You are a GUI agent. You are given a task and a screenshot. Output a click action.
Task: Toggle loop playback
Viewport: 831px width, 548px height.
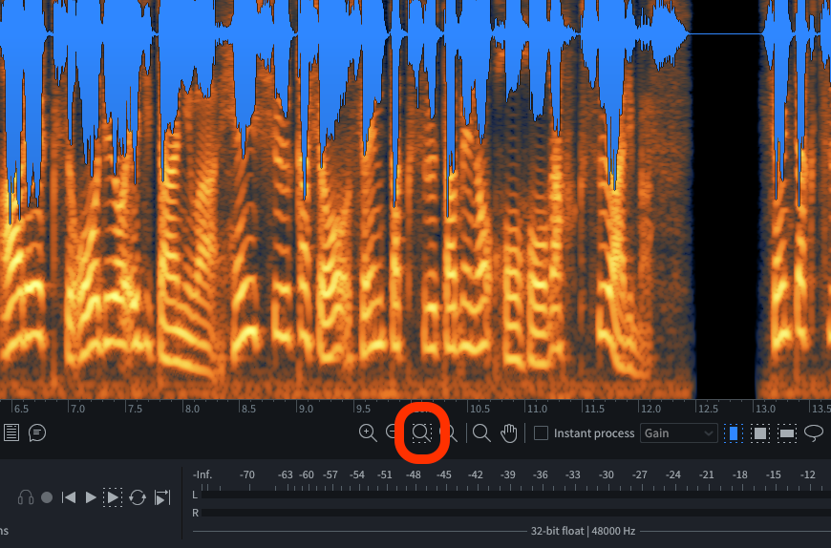tap(138, 497)
